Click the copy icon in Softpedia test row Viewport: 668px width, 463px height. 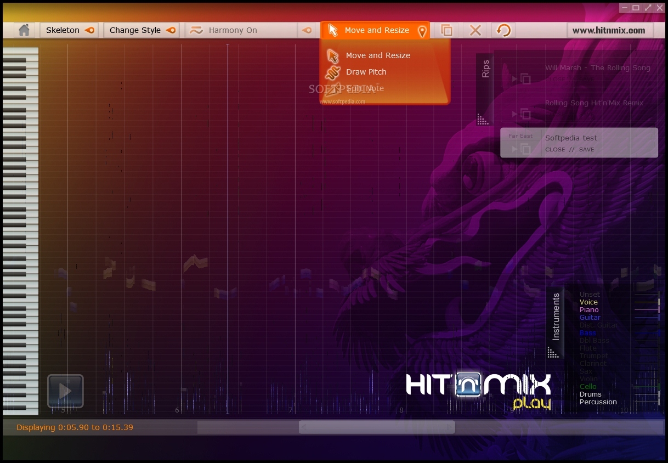coord(525,149)
